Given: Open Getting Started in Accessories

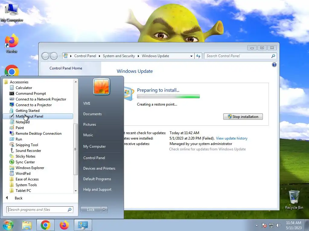Looking at the screenshot, I should pyautogui.click(x=27, y=111).
